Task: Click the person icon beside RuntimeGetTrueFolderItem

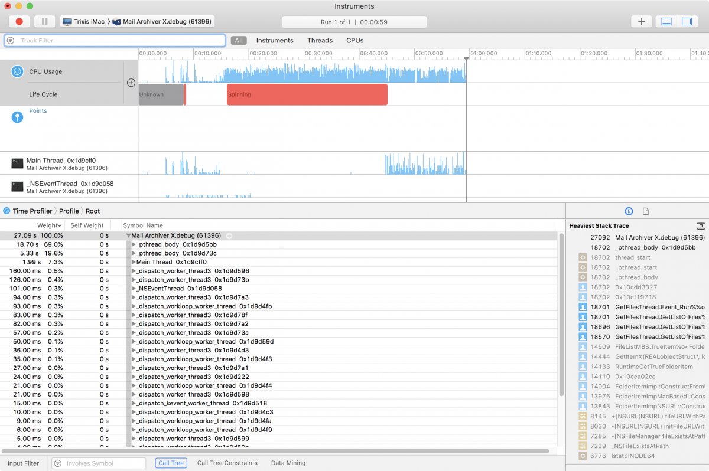Action: coord(583,367)
